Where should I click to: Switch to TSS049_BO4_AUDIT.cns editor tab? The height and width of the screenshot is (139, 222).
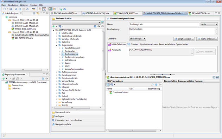(x=128, y=13)
